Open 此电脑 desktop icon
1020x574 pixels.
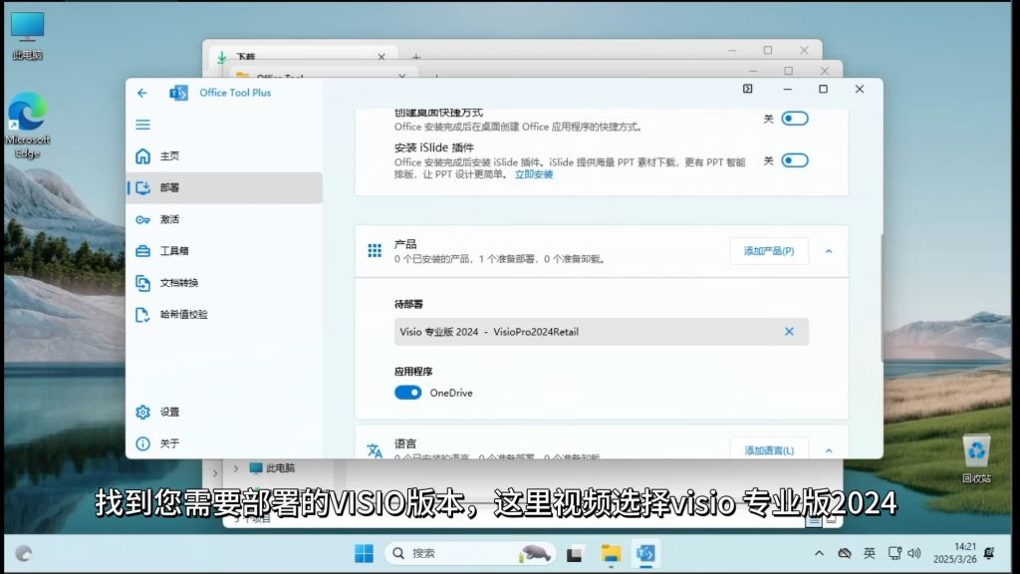tap(27, 37)
